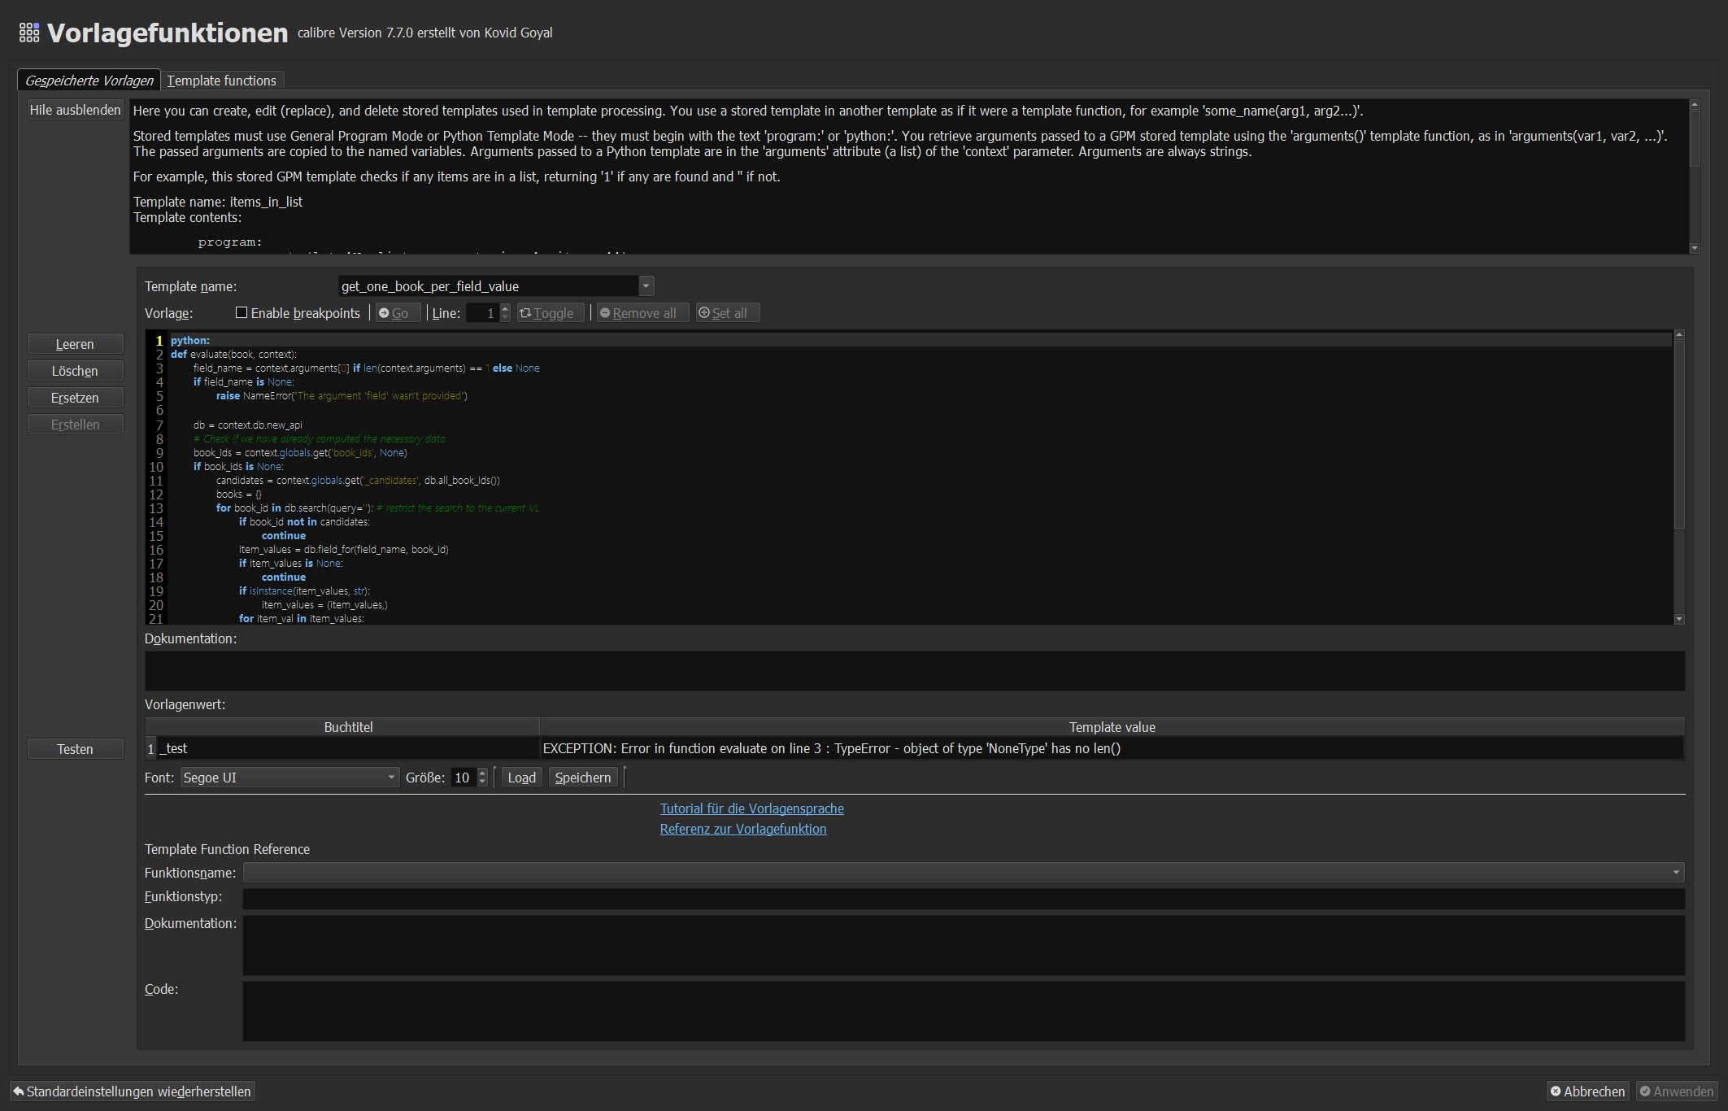Click the Vorlagefunktionen grid icon in header

(29, 33)
